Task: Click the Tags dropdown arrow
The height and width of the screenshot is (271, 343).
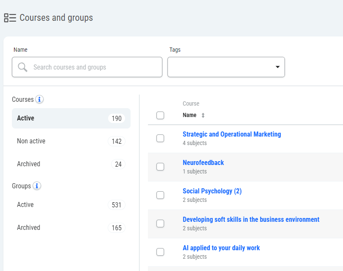Action: 278,67
